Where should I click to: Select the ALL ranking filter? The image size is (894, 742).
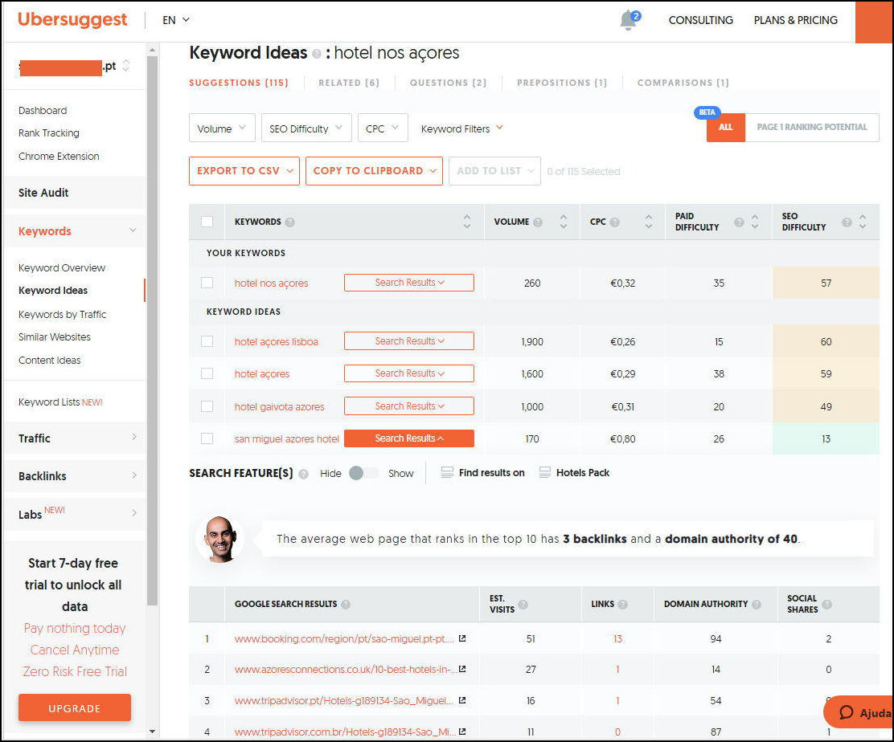tap(725, 127)
